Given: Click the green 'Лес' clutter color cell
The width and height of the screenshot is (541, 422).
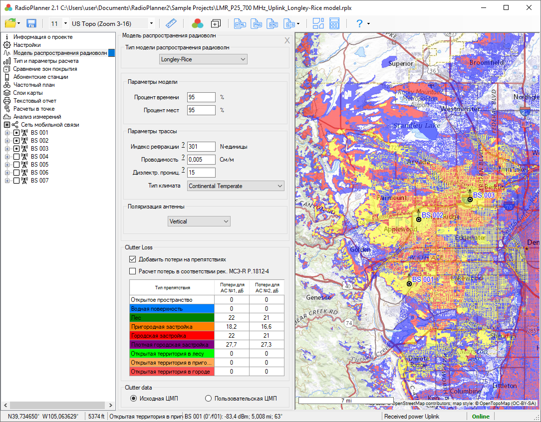Looking at the screenshot, I should tap(172, 318).
